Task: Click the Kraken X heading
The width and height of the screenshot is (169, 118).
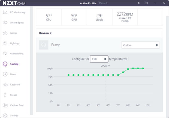Action: 45,33
